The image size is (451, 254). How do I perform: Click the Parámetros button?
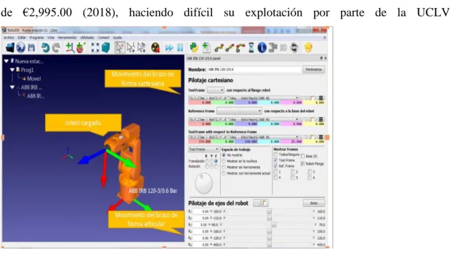314,70
